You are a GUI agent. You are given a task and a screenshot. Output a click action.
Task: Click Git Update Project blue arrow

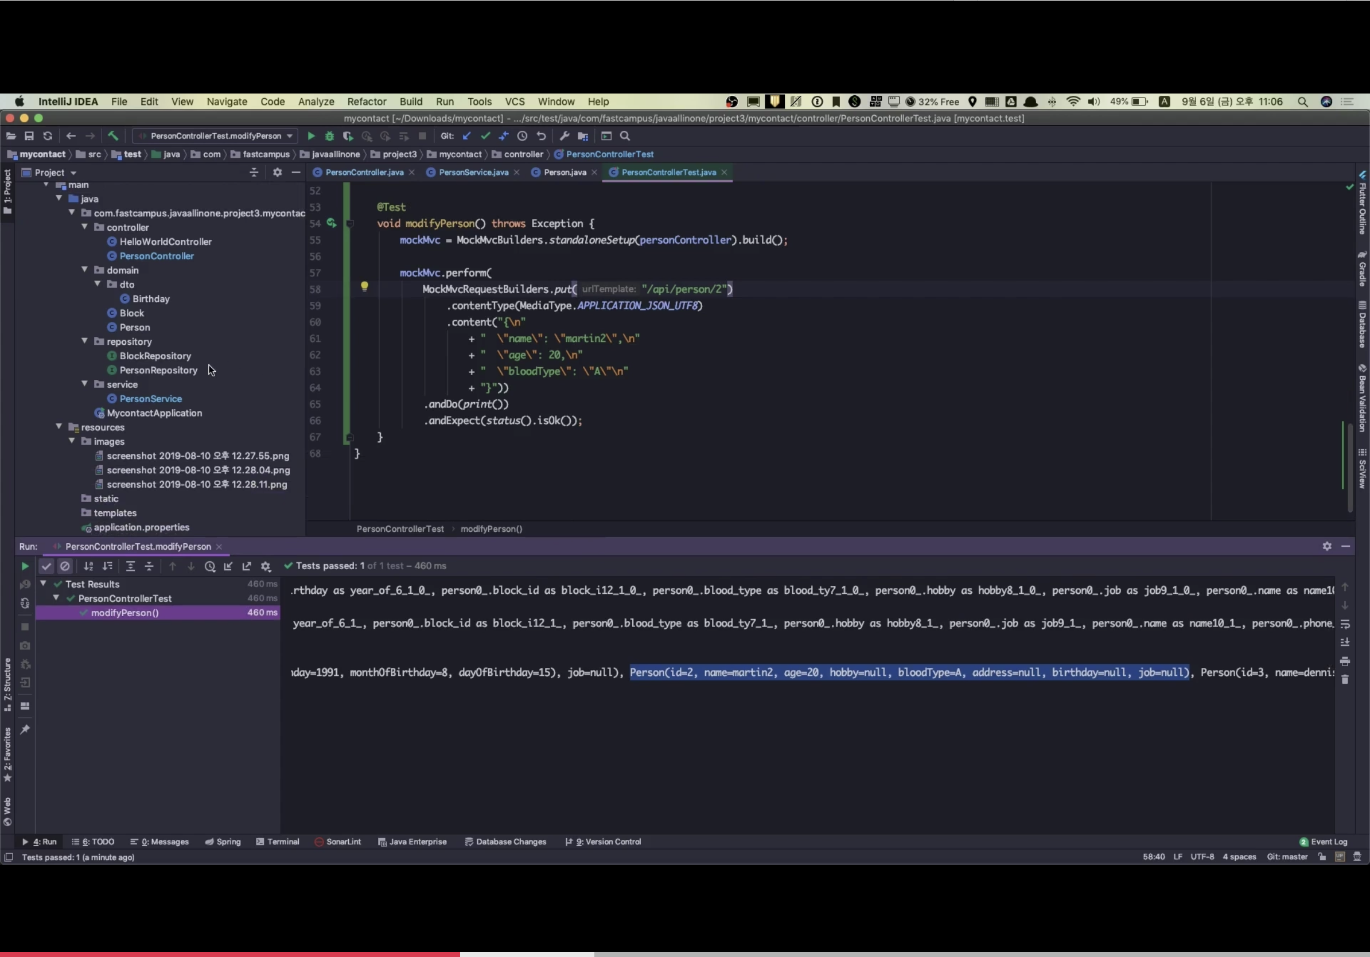466,136
